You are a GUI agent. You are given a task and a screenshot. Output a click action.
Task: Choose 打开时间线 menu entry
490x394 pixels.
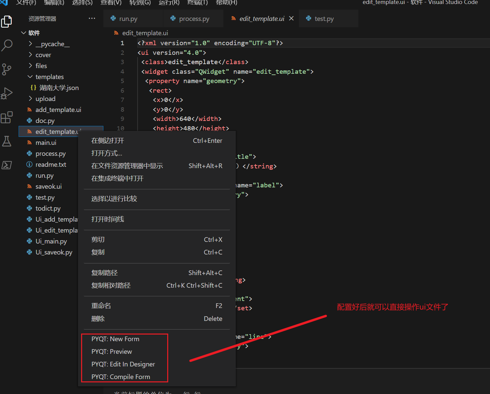tap(157, 219)
